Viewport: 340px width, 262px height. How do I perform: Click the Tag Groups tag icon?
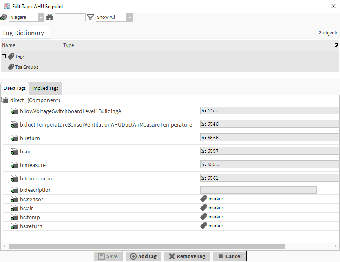[x=11, y=67]
